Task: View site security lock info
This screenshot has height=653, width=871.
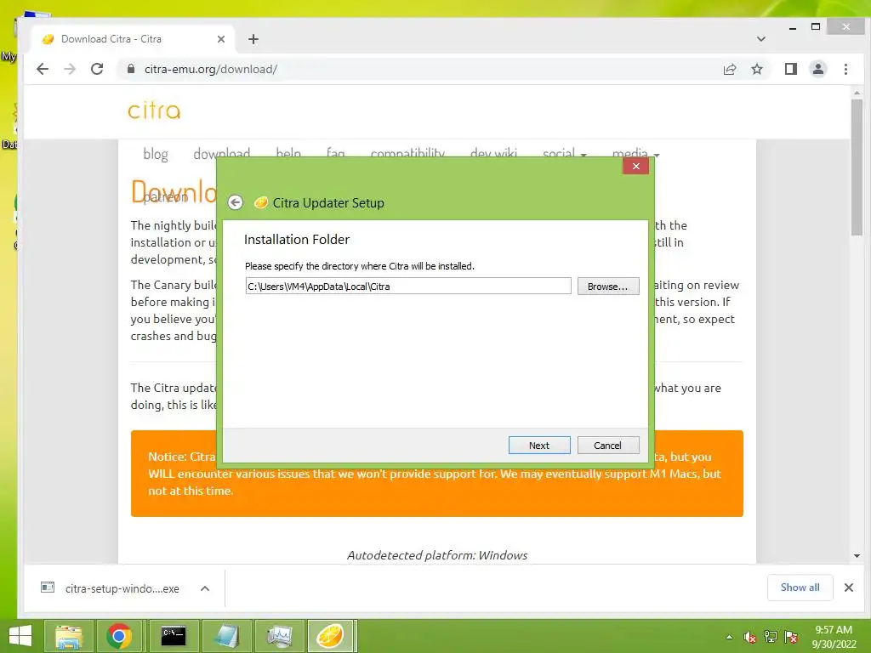Action: [131, 69]
